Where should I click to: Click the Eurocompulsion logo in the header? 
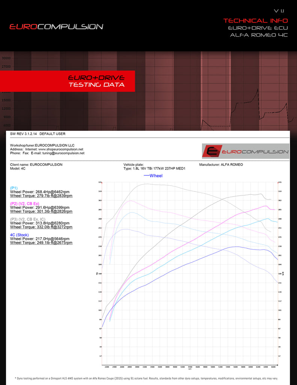(56, 27)
